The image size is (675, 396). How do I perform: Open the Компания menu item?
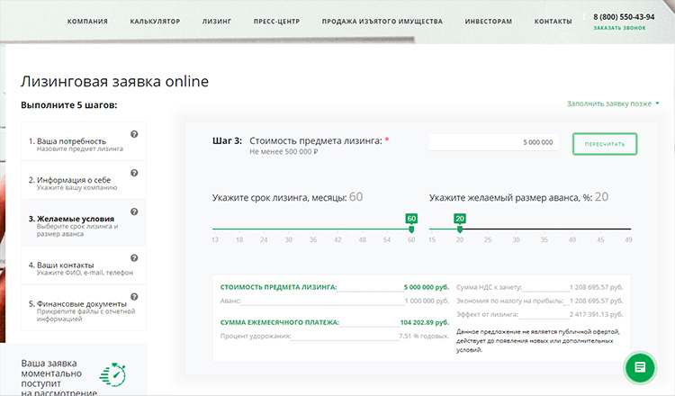pos(87,20)
